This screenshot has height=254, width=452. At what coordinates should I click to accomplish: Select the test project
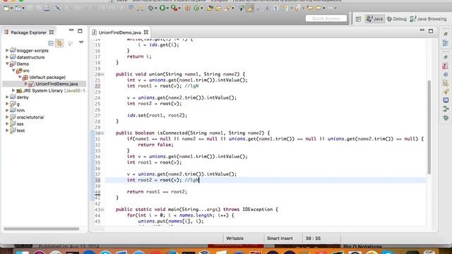point(20,131)
